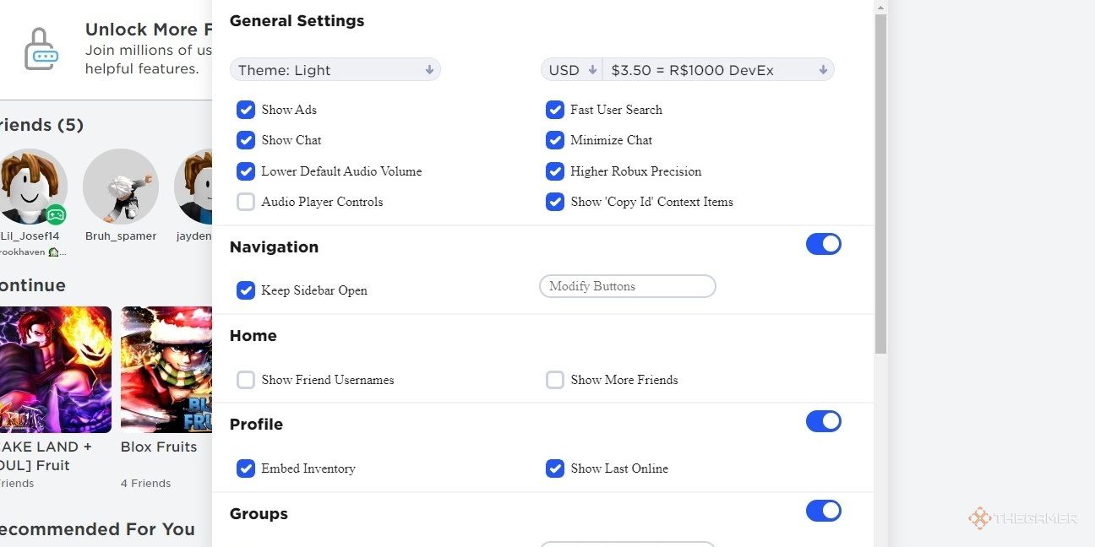Open the $3.50 = R$1000 DevEx dropdown
The image size is (1095, 547).
coord(718,70)
